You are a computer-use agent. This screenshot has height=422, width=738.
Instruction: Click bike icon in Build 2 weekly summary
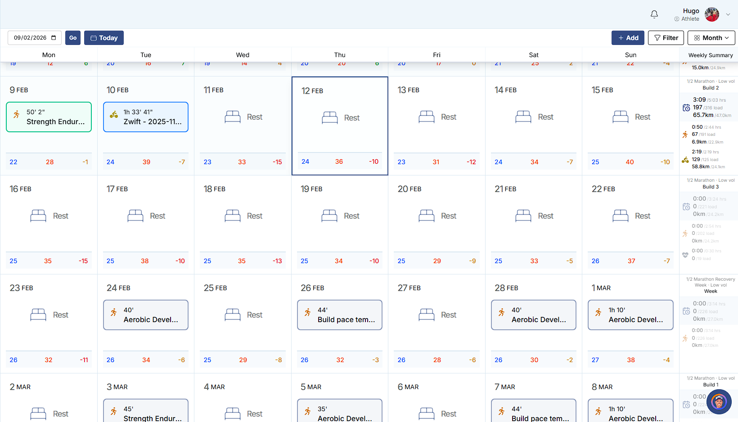pyautogui.click(x=685, y=160)
